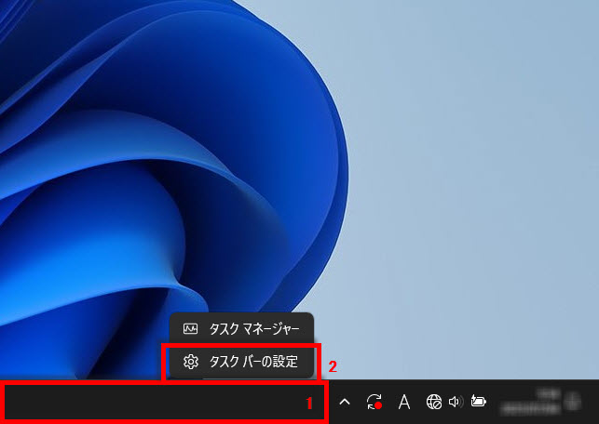
Task: Switch IME input mode via the A icon
Action: (x=404, y=402)
